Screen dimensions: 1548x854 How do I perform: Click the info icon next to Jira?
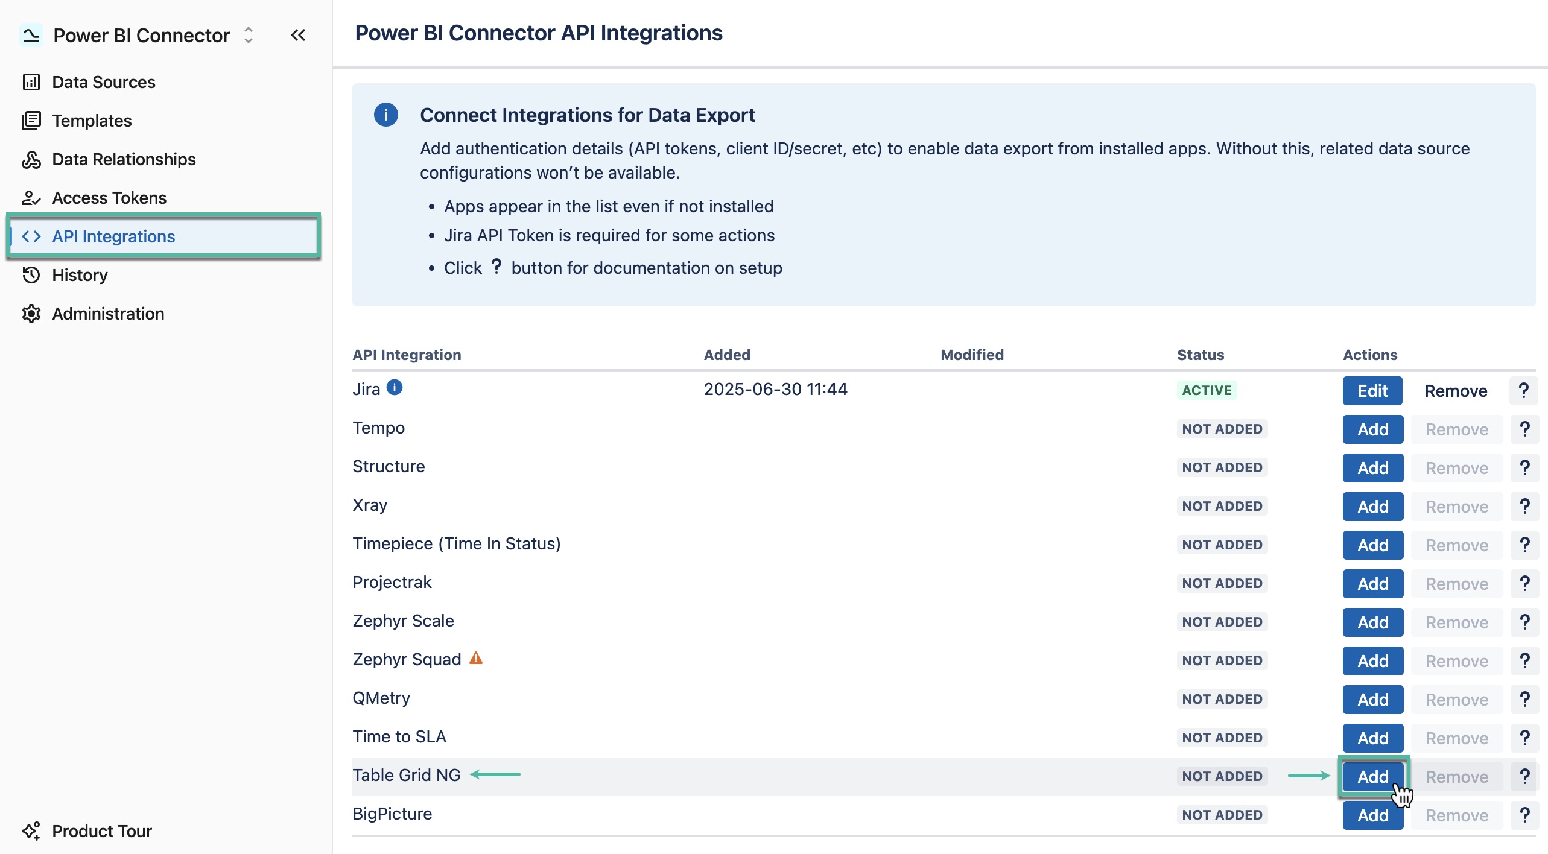[395, 388]
